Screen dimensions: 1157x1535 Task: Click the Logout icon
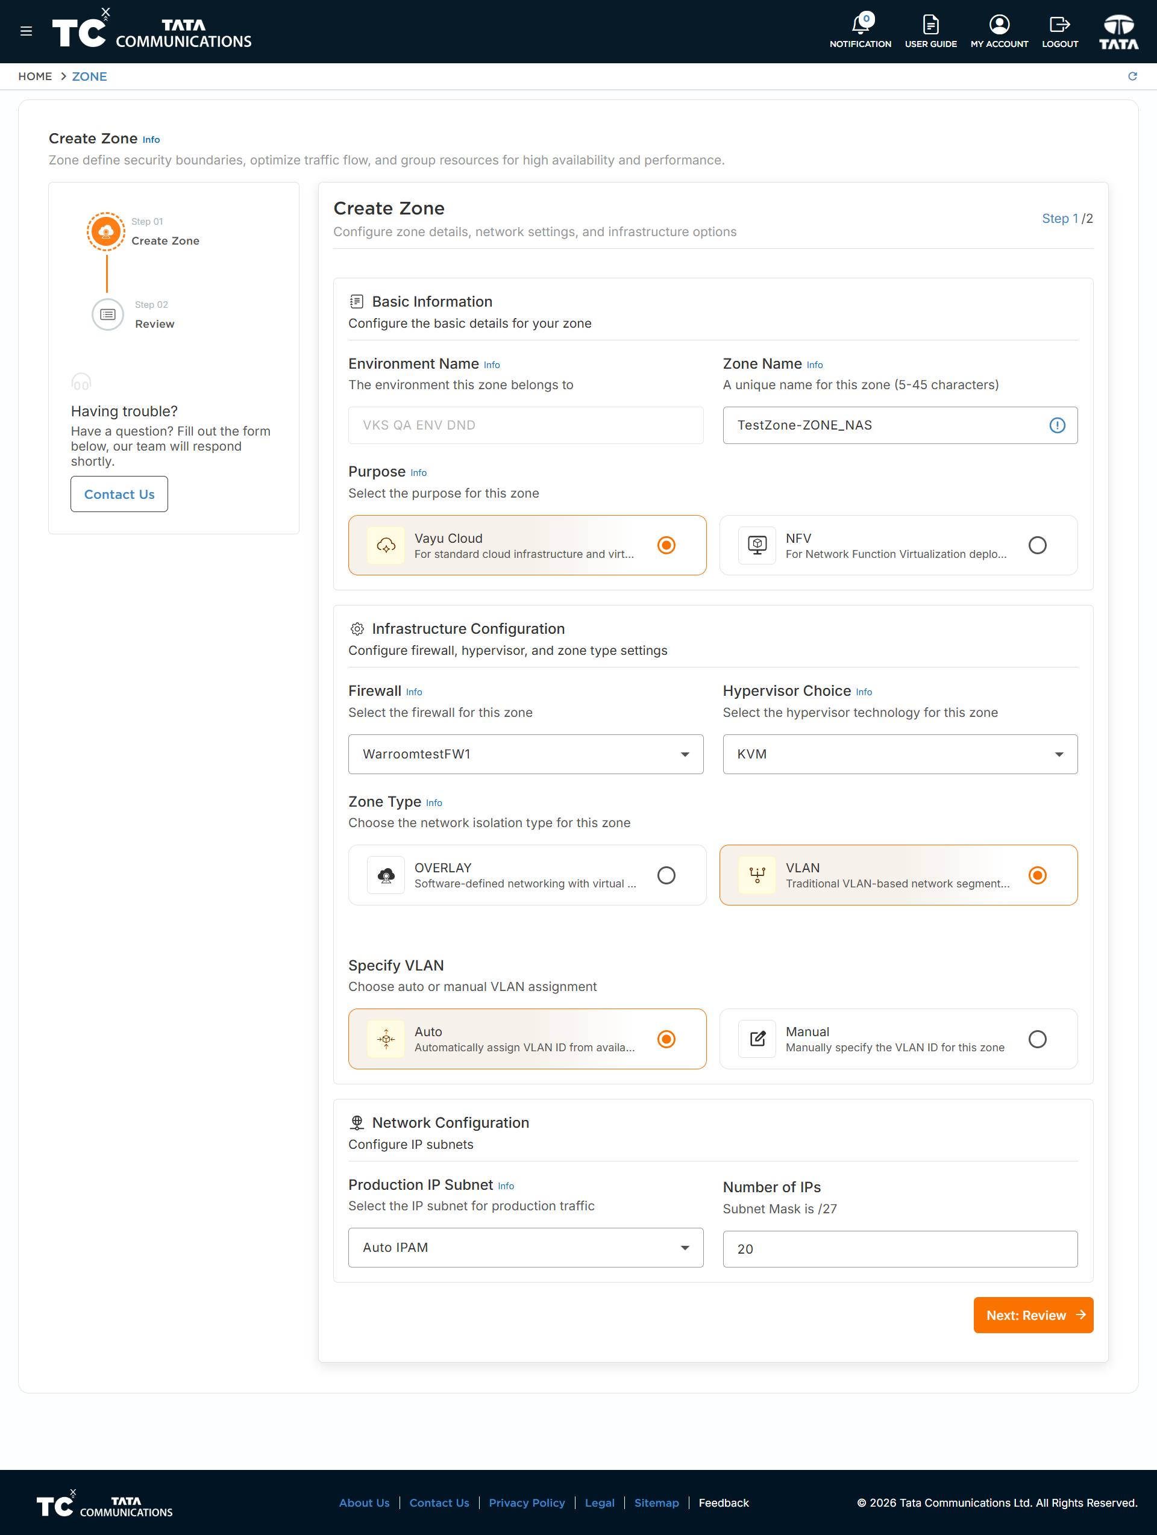[1060, 25]
